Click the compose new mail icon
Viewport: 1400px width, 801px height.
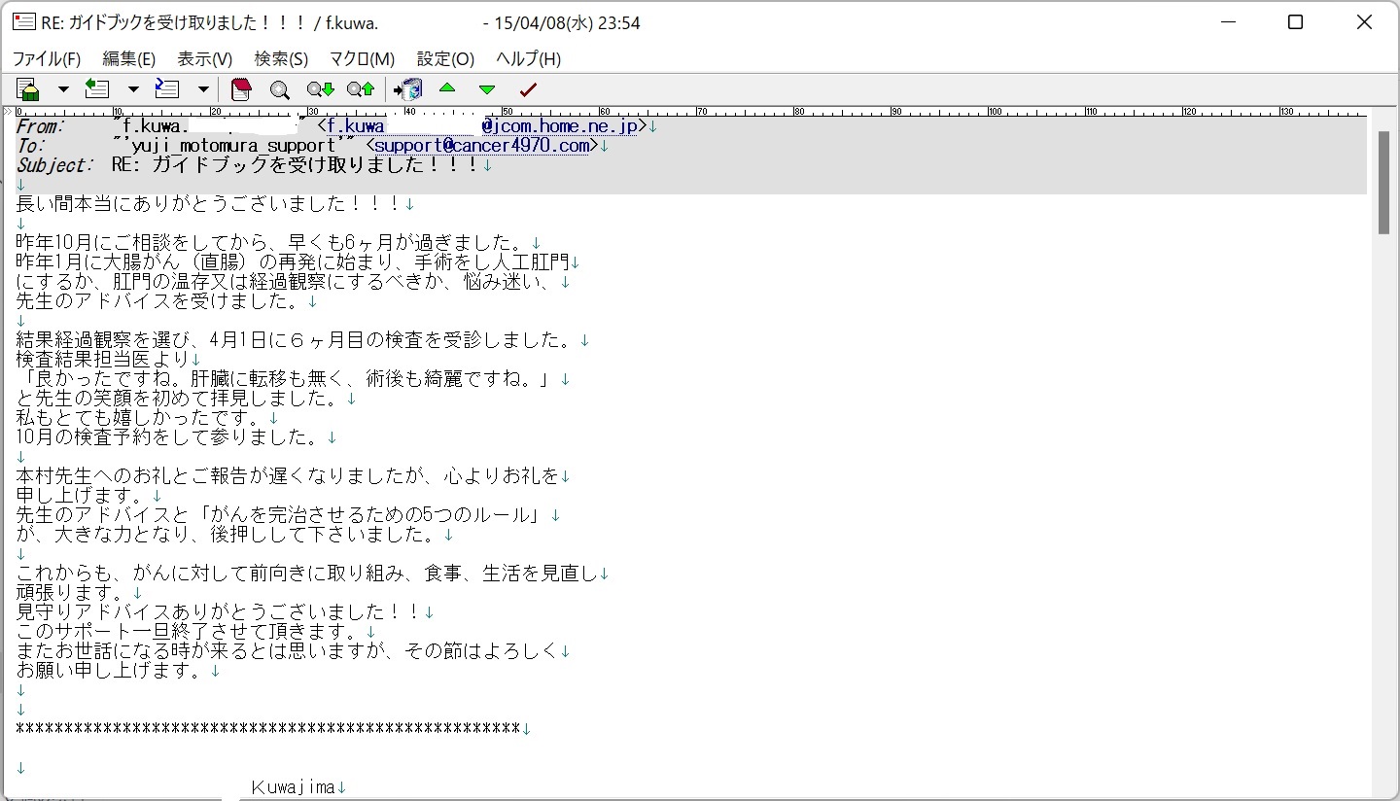click(28, 89)
